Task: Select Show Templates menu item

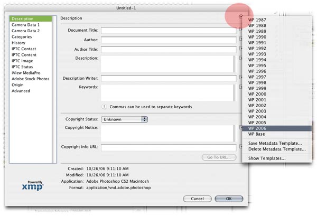Action: 267,158
